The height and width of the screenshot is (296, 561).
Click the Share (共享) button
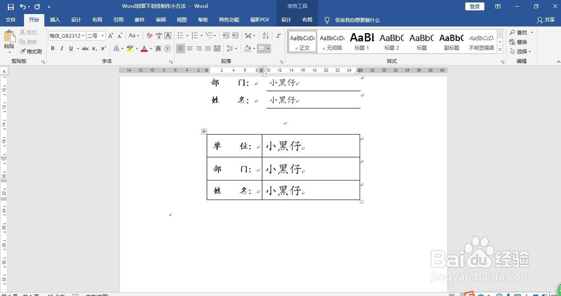tap(546, 20)
